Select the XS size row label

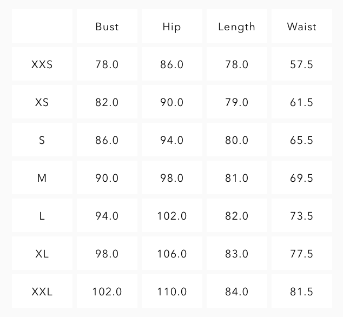42,102
